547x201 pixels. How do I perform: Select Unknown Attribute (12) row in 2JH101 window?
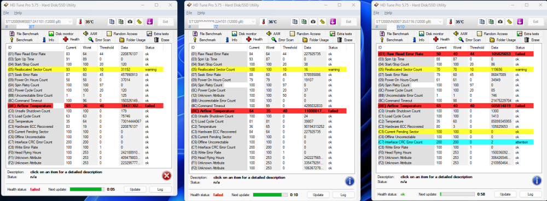(x=268, y=95)
